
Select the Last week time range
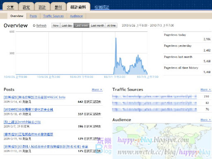pos(82,25)
